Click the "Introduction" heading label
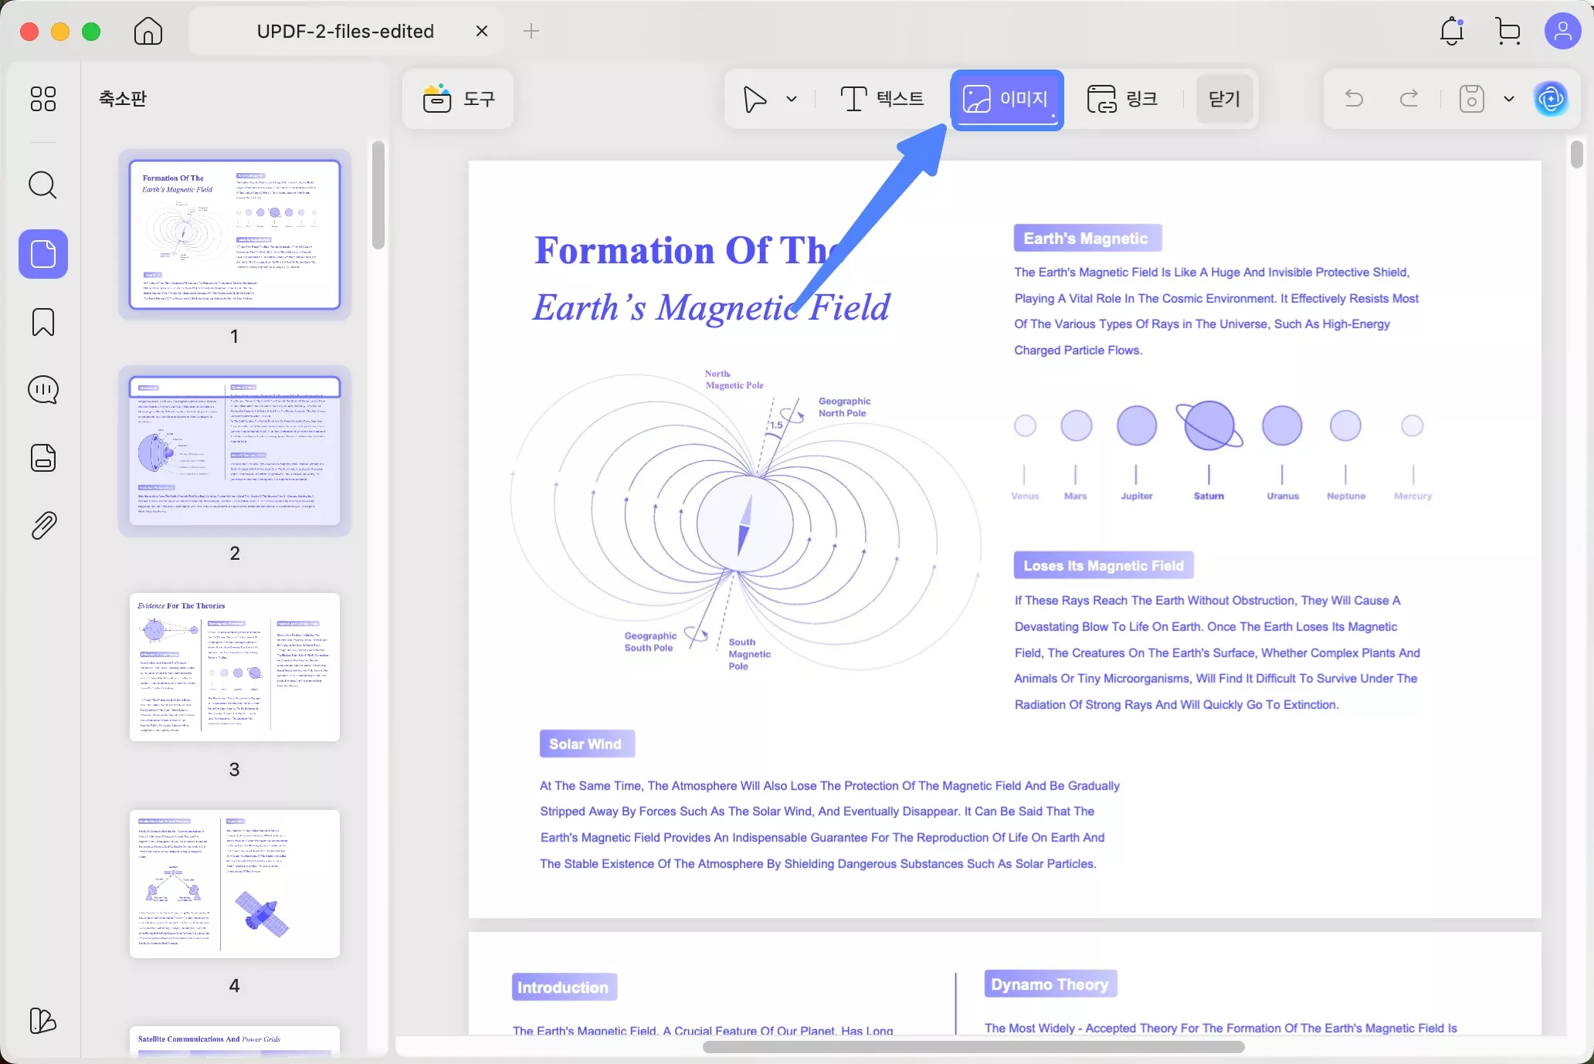 coord(564,987)
